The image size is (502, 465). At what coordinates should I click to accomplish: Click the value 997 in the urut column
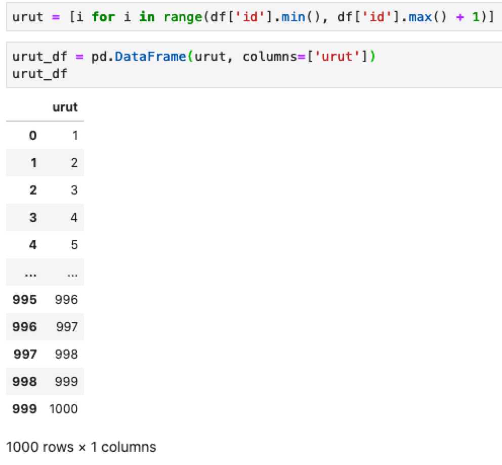[67, 327]
